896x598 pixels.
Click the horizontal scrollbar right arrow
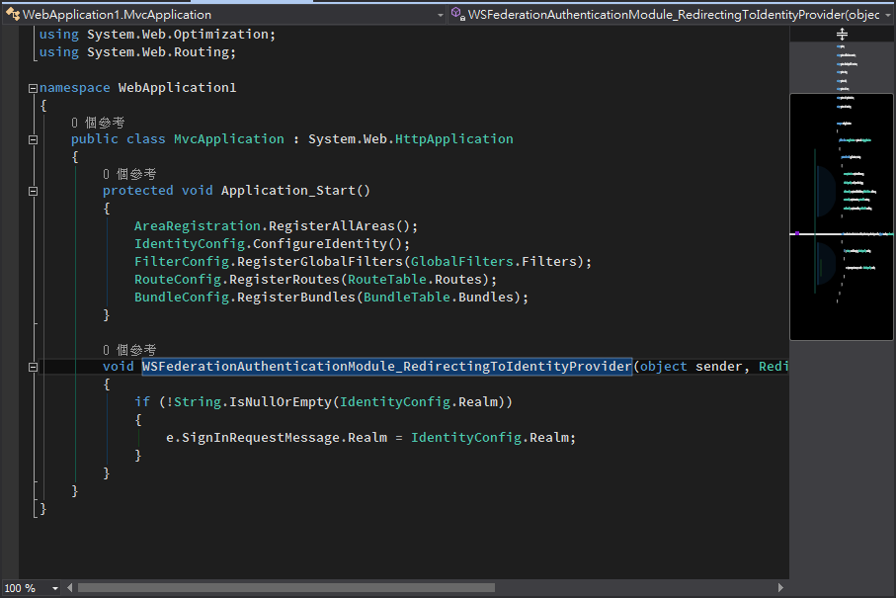point(780,588)
